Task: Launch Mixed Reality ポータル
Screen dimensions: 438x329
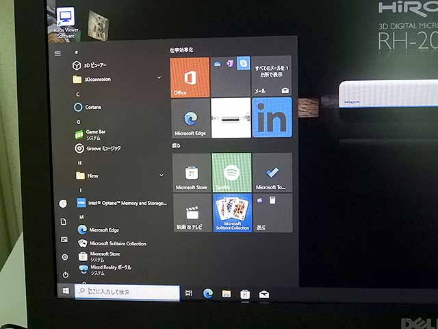Action: (105, 269)
